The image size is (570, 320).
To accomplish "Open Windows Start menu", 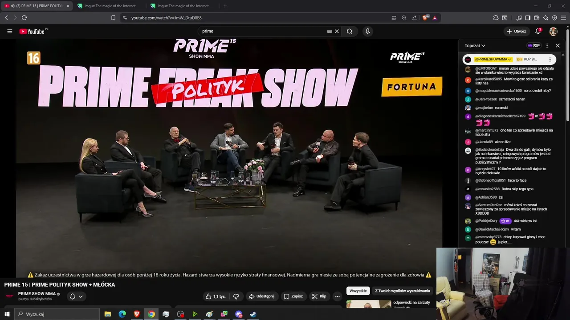I will 7,314.
